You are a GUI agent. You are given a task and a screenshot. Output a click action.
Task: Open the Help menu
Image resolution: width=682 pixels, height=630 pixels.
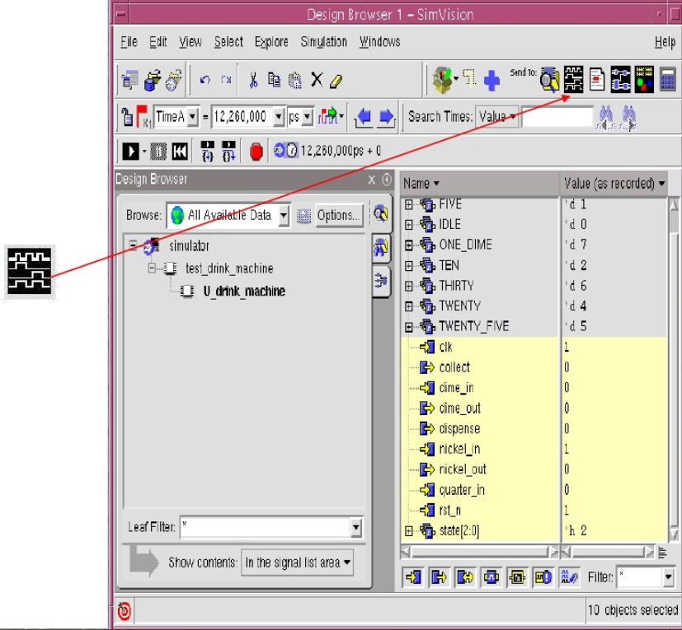(x=665, y=42)
